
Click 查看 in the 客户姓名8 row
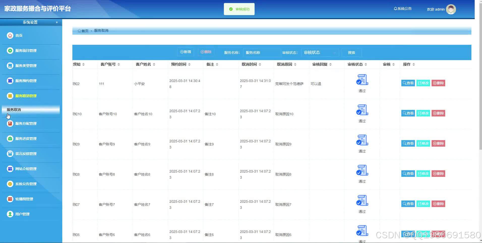click(x=408, y=174)
